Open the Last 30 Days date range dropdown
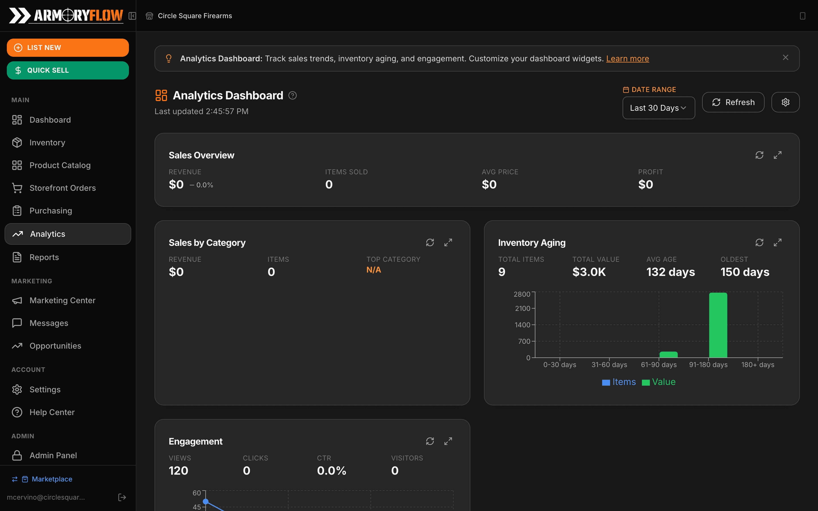818x511 pixels. tap(658, 108)
